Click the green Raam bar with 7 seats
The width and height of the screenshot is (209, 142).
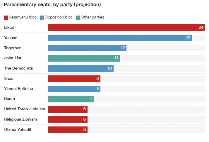click(x=71, y=99)
